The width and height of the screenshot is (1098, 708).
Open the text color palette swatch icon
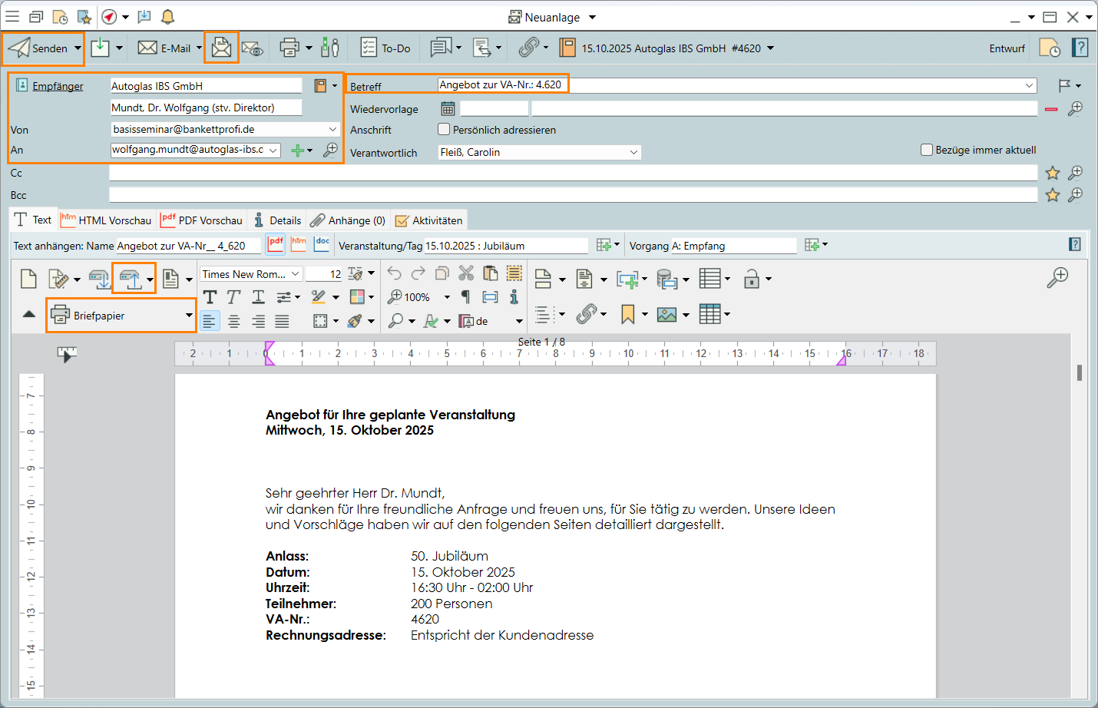coord(357,297)
